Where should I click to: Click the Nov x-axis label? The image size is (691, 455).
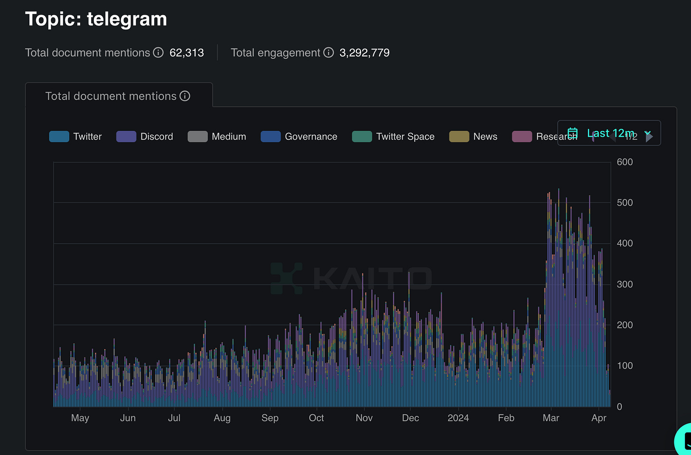(x=364, y=418)
